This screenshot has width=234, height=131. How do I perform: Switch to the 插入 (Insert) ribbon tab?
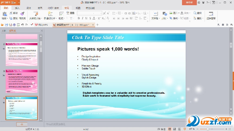pos(17,8)
